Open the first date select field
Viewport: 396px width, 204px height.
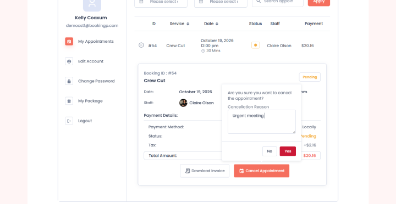coord(161,3)
